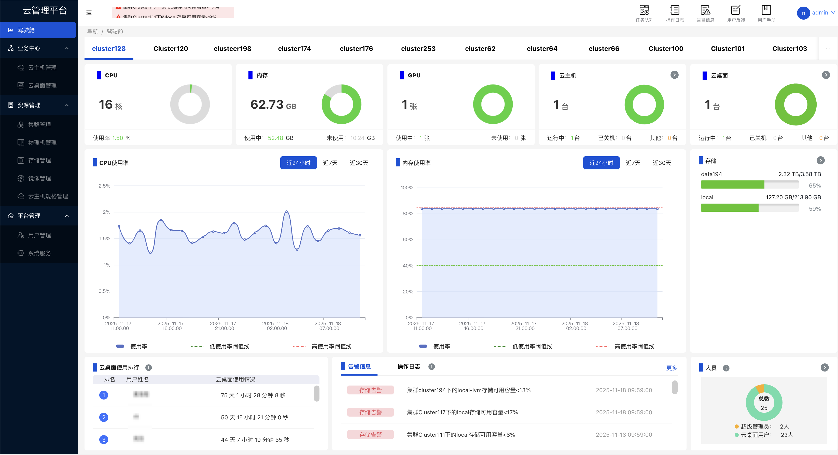Click the 更多 link in alerts panel
Image resolution: width=838 pixels, height=455 pixels.
[x=672, y=368]
